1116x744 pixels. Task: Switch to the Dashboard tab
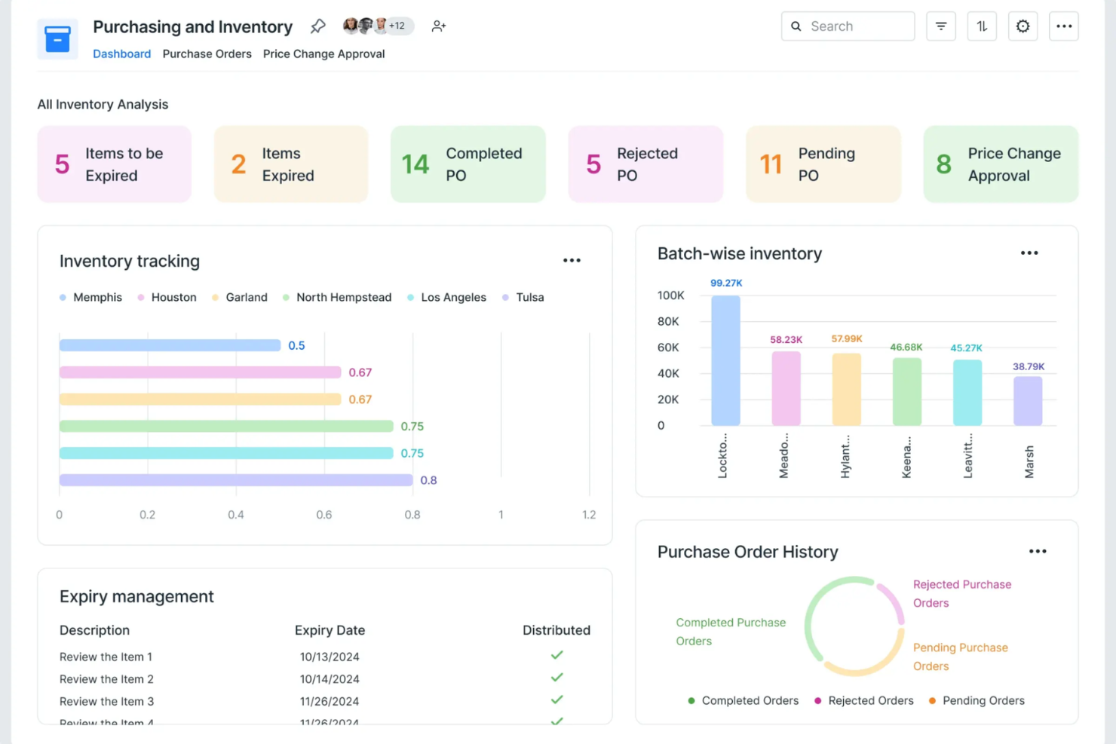121,54
